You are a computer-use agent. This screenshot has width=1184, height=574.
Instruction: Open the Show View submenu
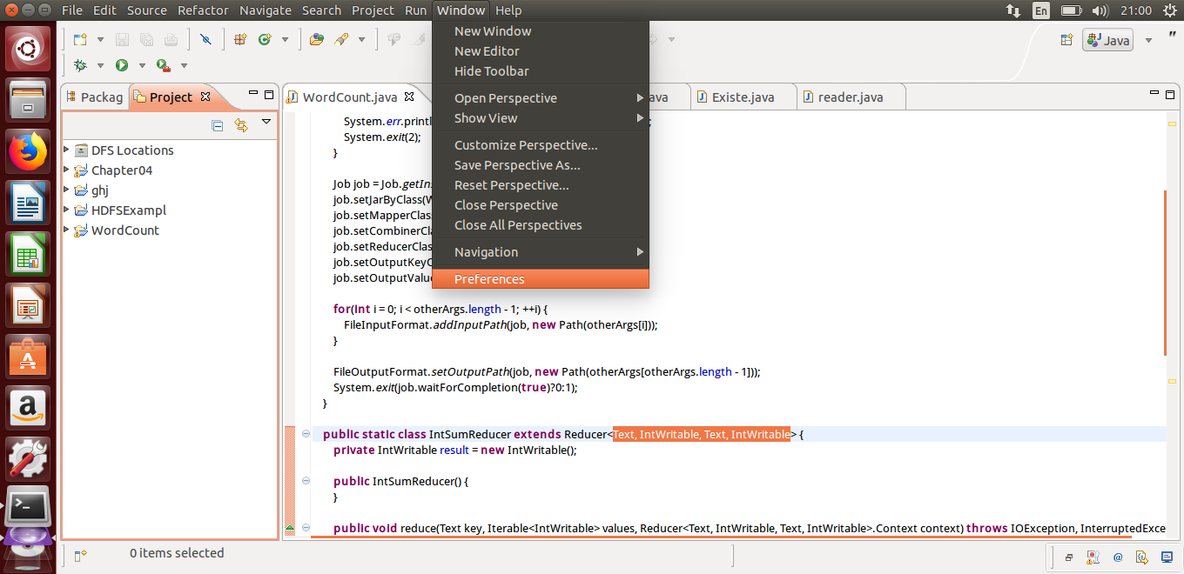541,118
